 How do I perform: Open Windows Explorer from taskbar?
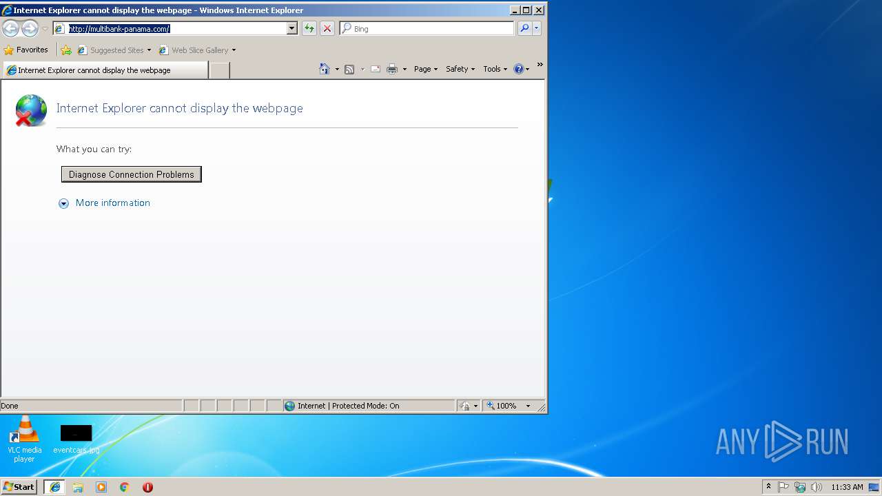[x=78, y=487]
